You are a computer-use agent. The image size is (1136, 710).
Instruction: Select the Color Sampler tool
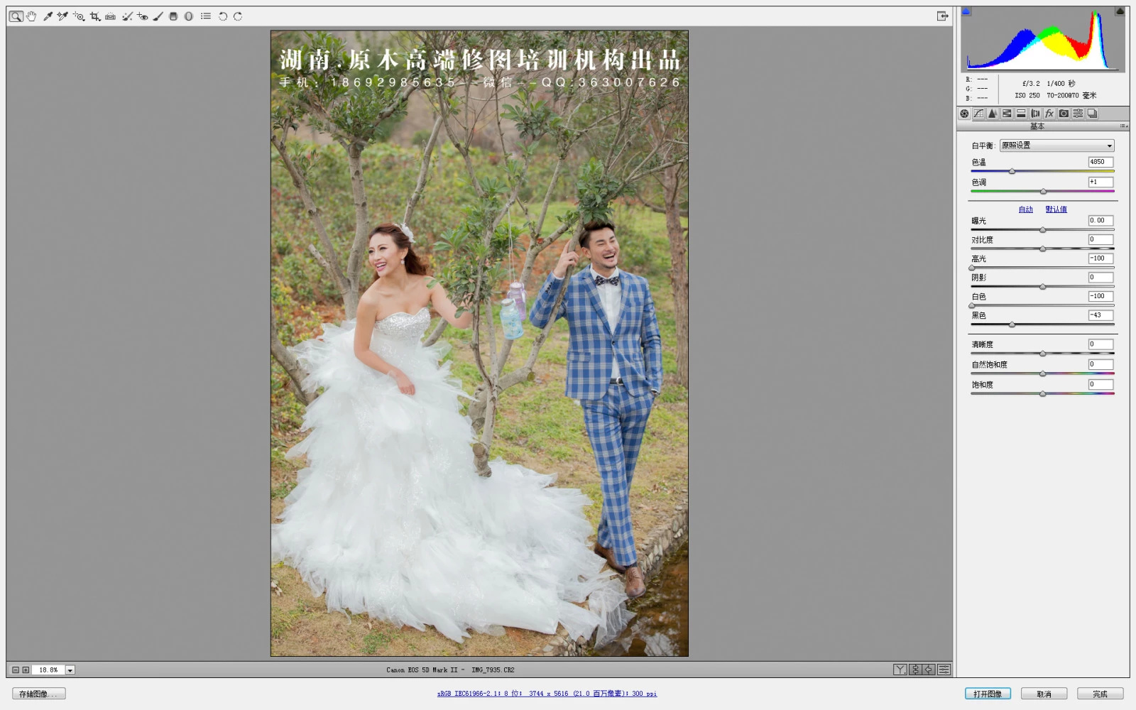coord(62,16)
